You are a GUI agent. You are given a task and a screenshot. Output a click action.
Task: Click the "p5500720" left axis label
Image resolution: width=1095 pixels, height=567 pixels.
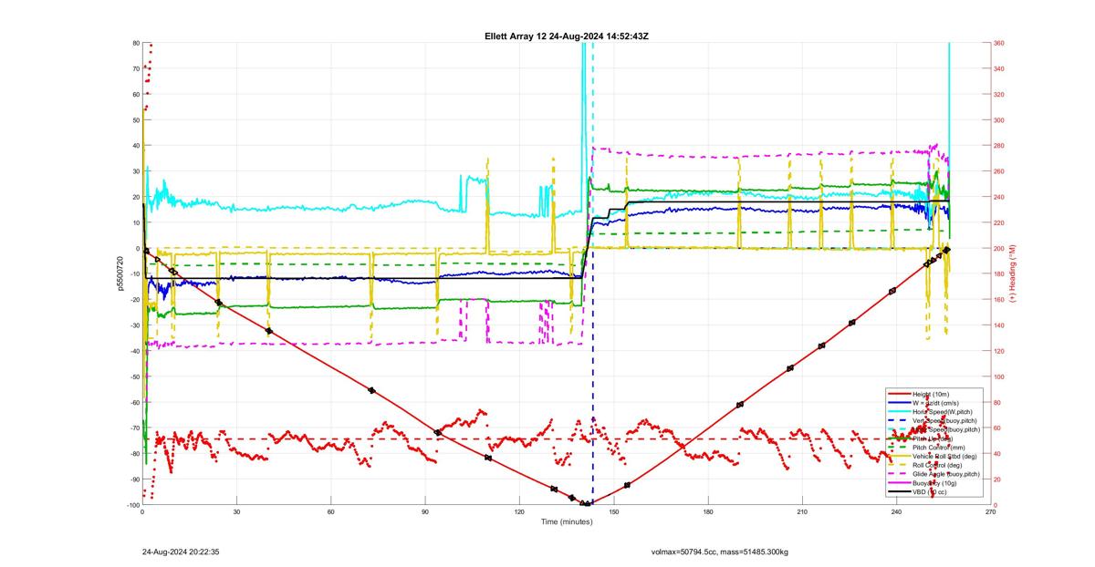[x=120, y=273]
